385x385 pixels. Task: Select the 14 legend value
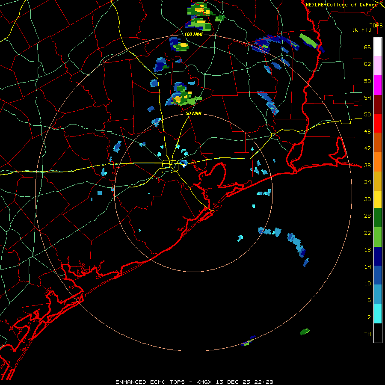367,267
